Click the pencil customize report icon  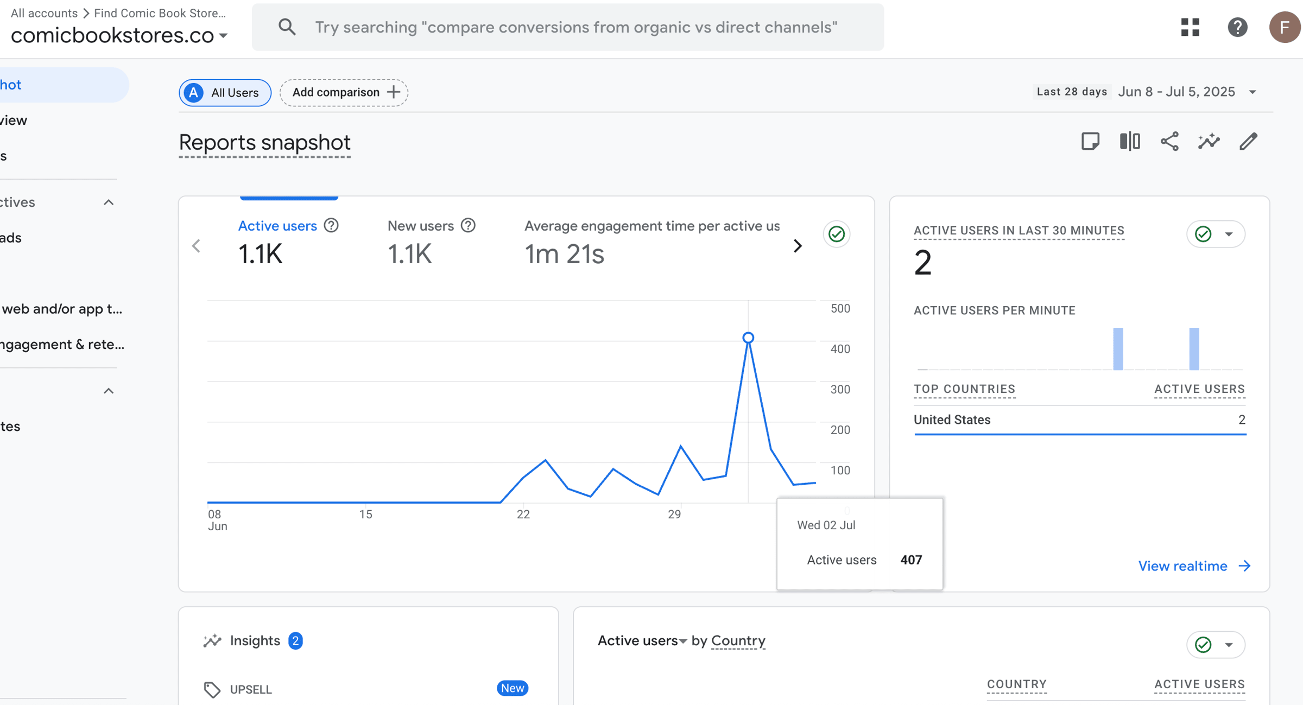[x=1248, y=142]
